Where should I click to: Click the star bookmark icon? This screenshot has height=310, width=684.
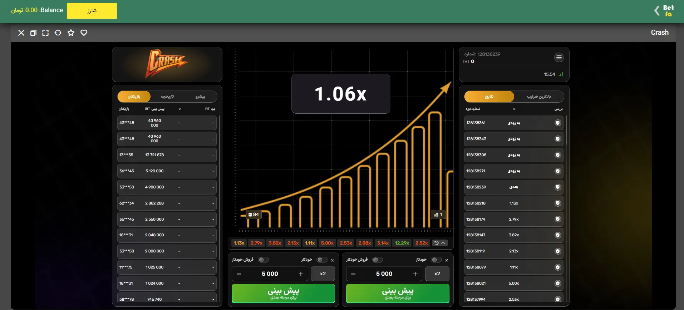click(x=71, y=33)
